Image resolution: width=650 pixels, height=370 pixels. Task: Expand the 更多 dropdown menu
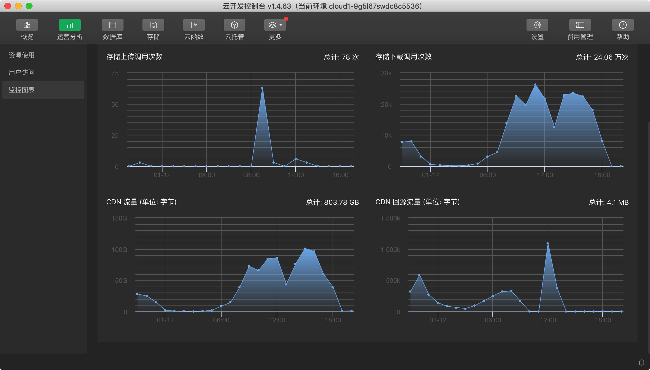pos(275,25)
